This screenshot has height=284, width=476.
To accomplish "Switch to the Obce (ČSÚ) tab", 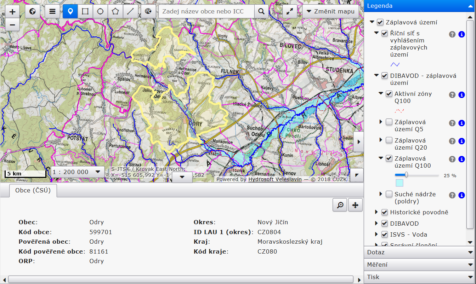I will 33,190.
